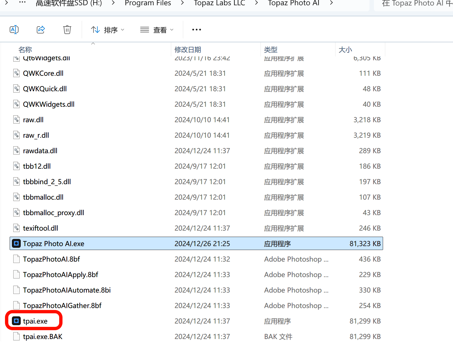
Task: Select the texiftool.dll file icon
Action: (17, 228)
